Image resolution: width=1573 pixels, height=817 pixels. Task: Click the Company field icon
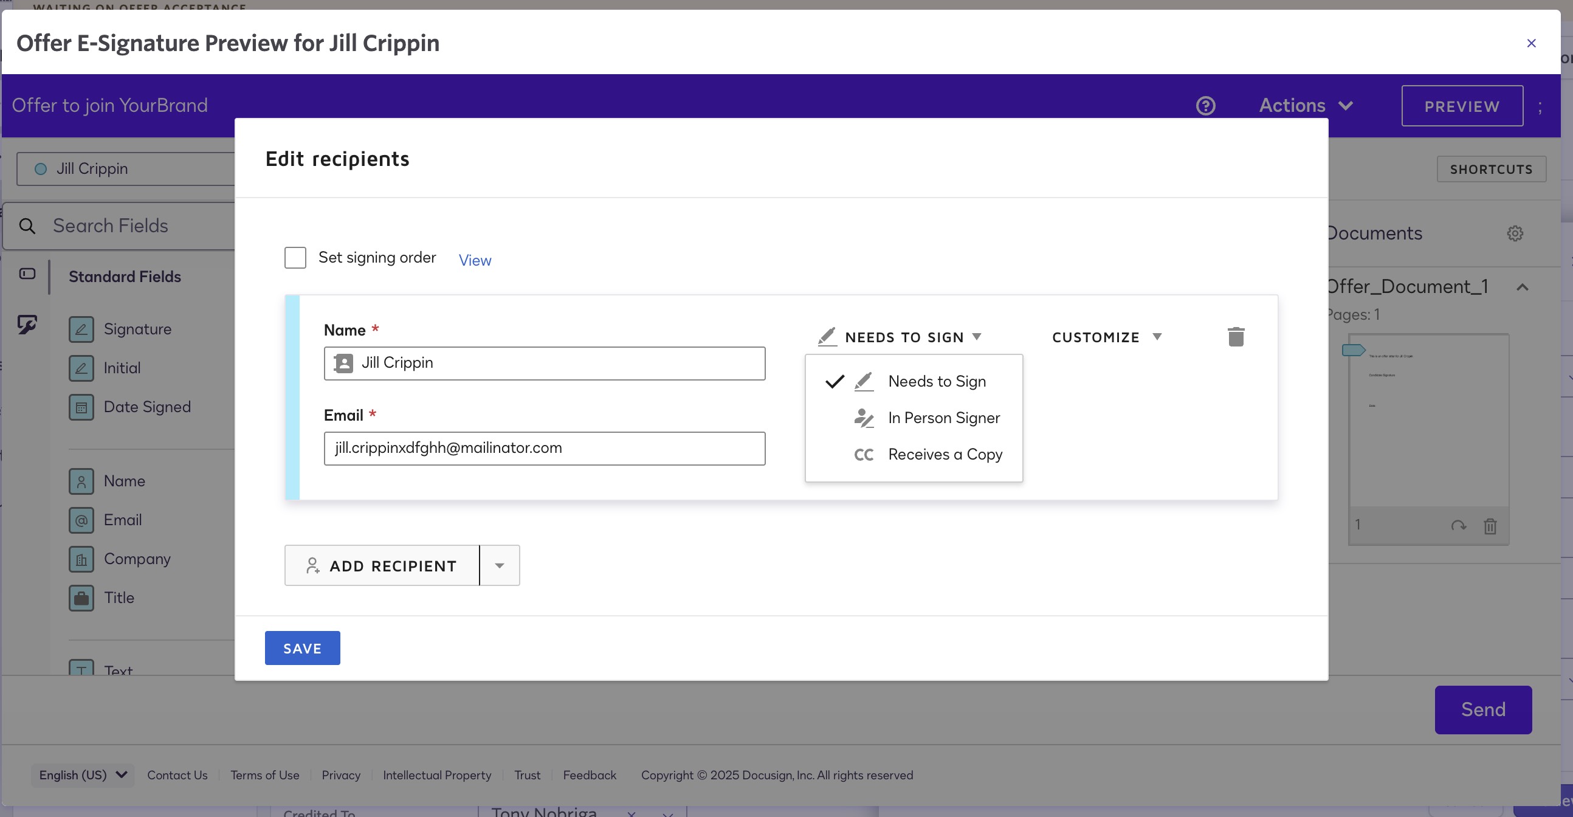pos(81,559)
